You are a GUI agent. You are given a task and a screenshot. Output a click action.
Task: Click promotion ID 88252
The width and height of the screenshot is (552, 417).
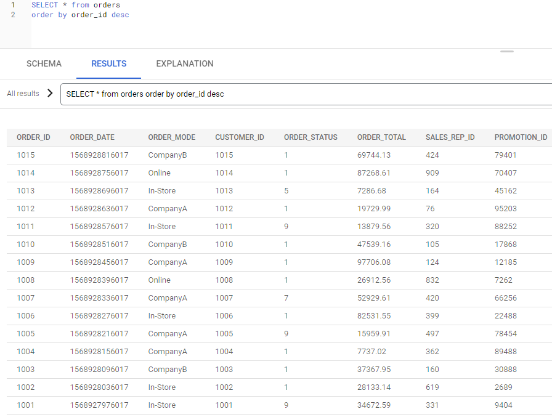[506, 227]
